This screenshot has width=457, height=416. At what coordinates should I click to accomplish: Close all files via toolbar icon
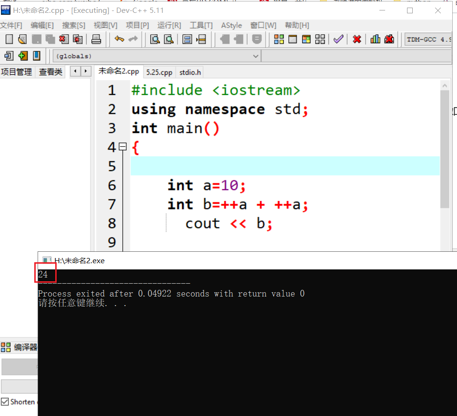[x=78, y=39]
